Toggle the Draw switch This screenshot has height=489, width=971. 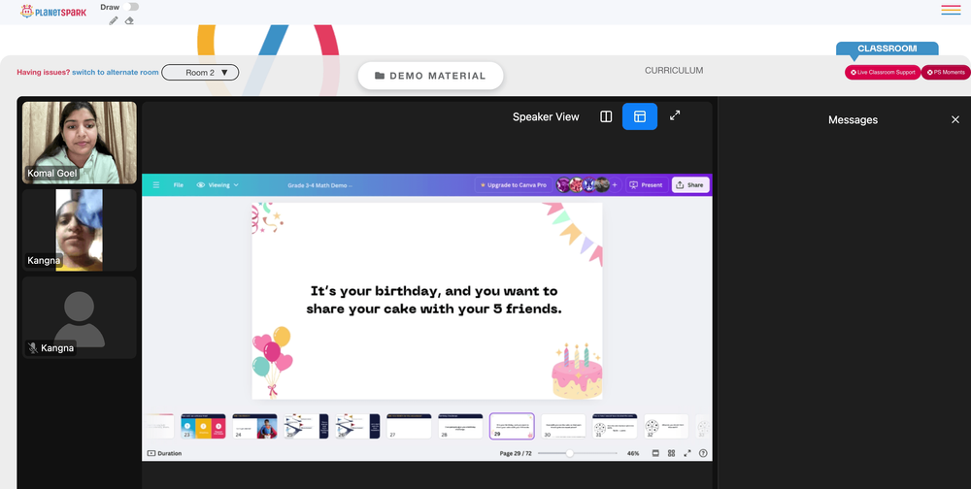(131, 7)
